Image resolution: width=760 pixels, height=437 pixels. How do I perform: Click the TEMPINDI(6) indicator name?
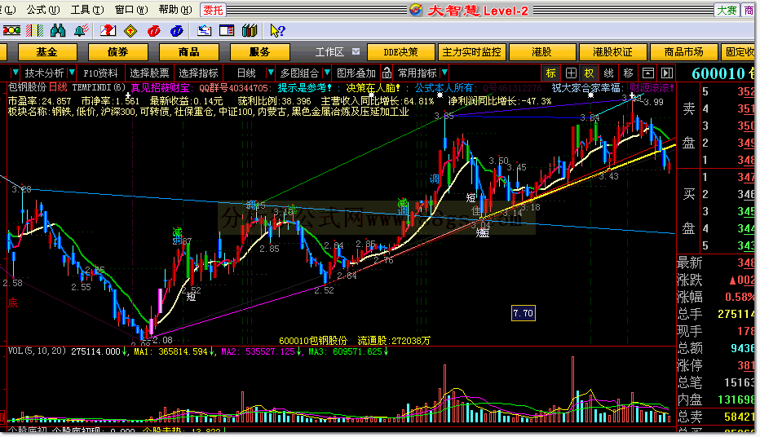click(99, 88)
